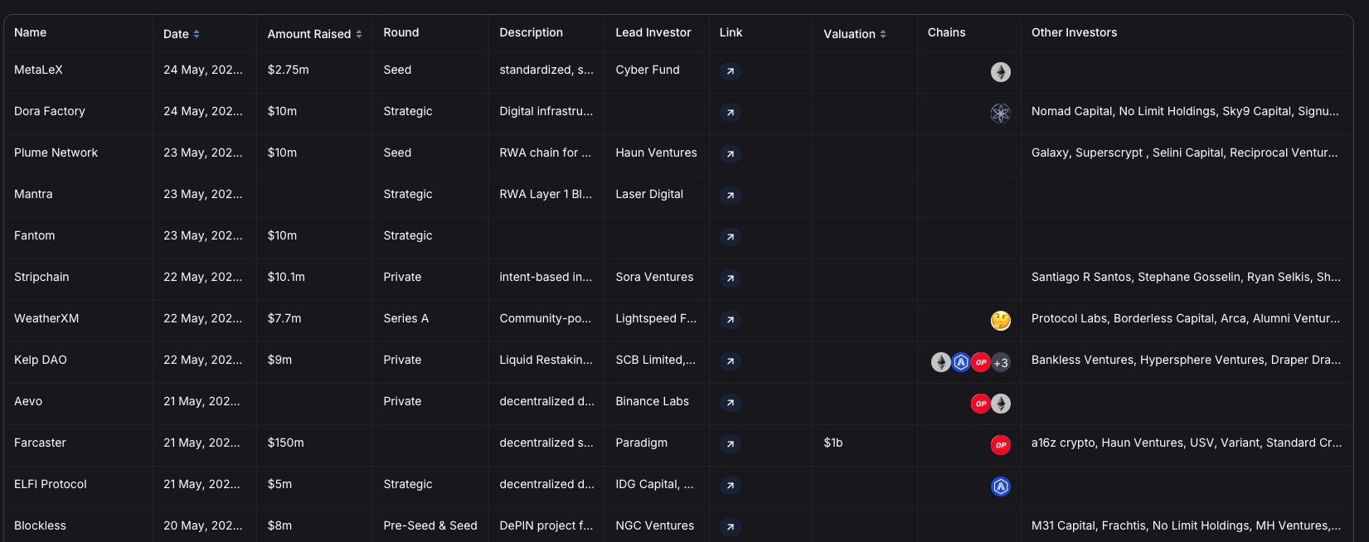The height and width of the screenshot is (542, 1369).
Task: Click the Lead Investor column header
Action: tap(653, 32)
